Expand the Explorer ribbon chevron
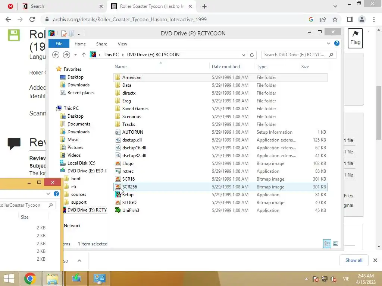The width and height of the screenshot is (382, 286). 328,43
